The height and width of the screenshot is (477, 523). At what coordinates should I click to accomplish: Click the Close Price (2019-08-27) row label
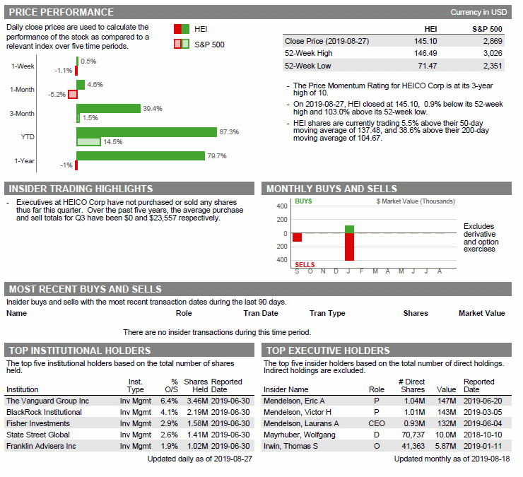tap(327, 42)
